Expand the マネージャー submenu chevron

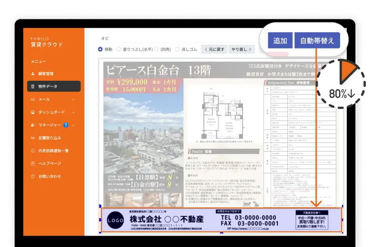(73, 125)
